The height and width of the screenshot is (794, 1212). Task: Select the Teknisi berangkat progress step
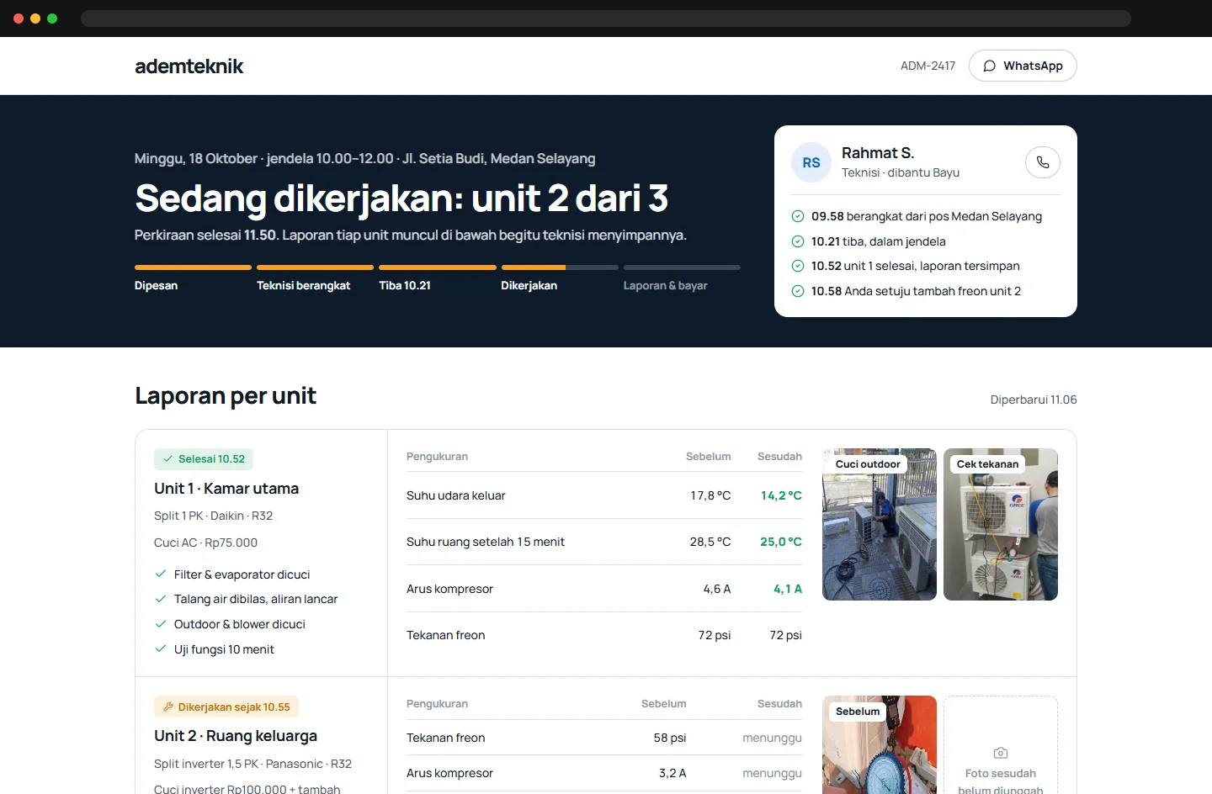pos(315,278)
